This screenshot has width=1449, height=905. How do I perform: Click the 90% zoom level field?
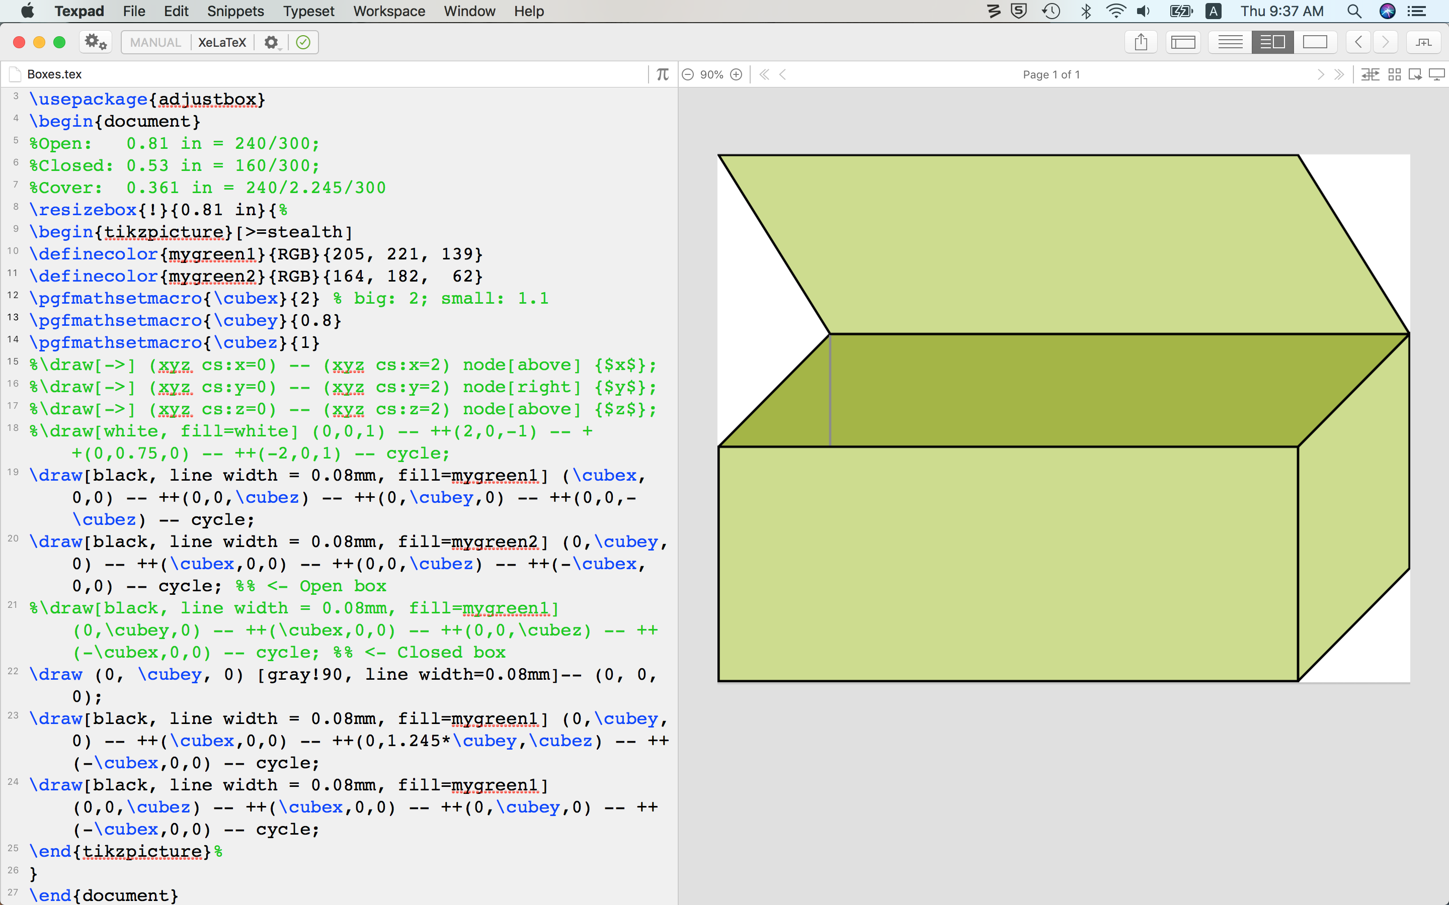(711, 74)
